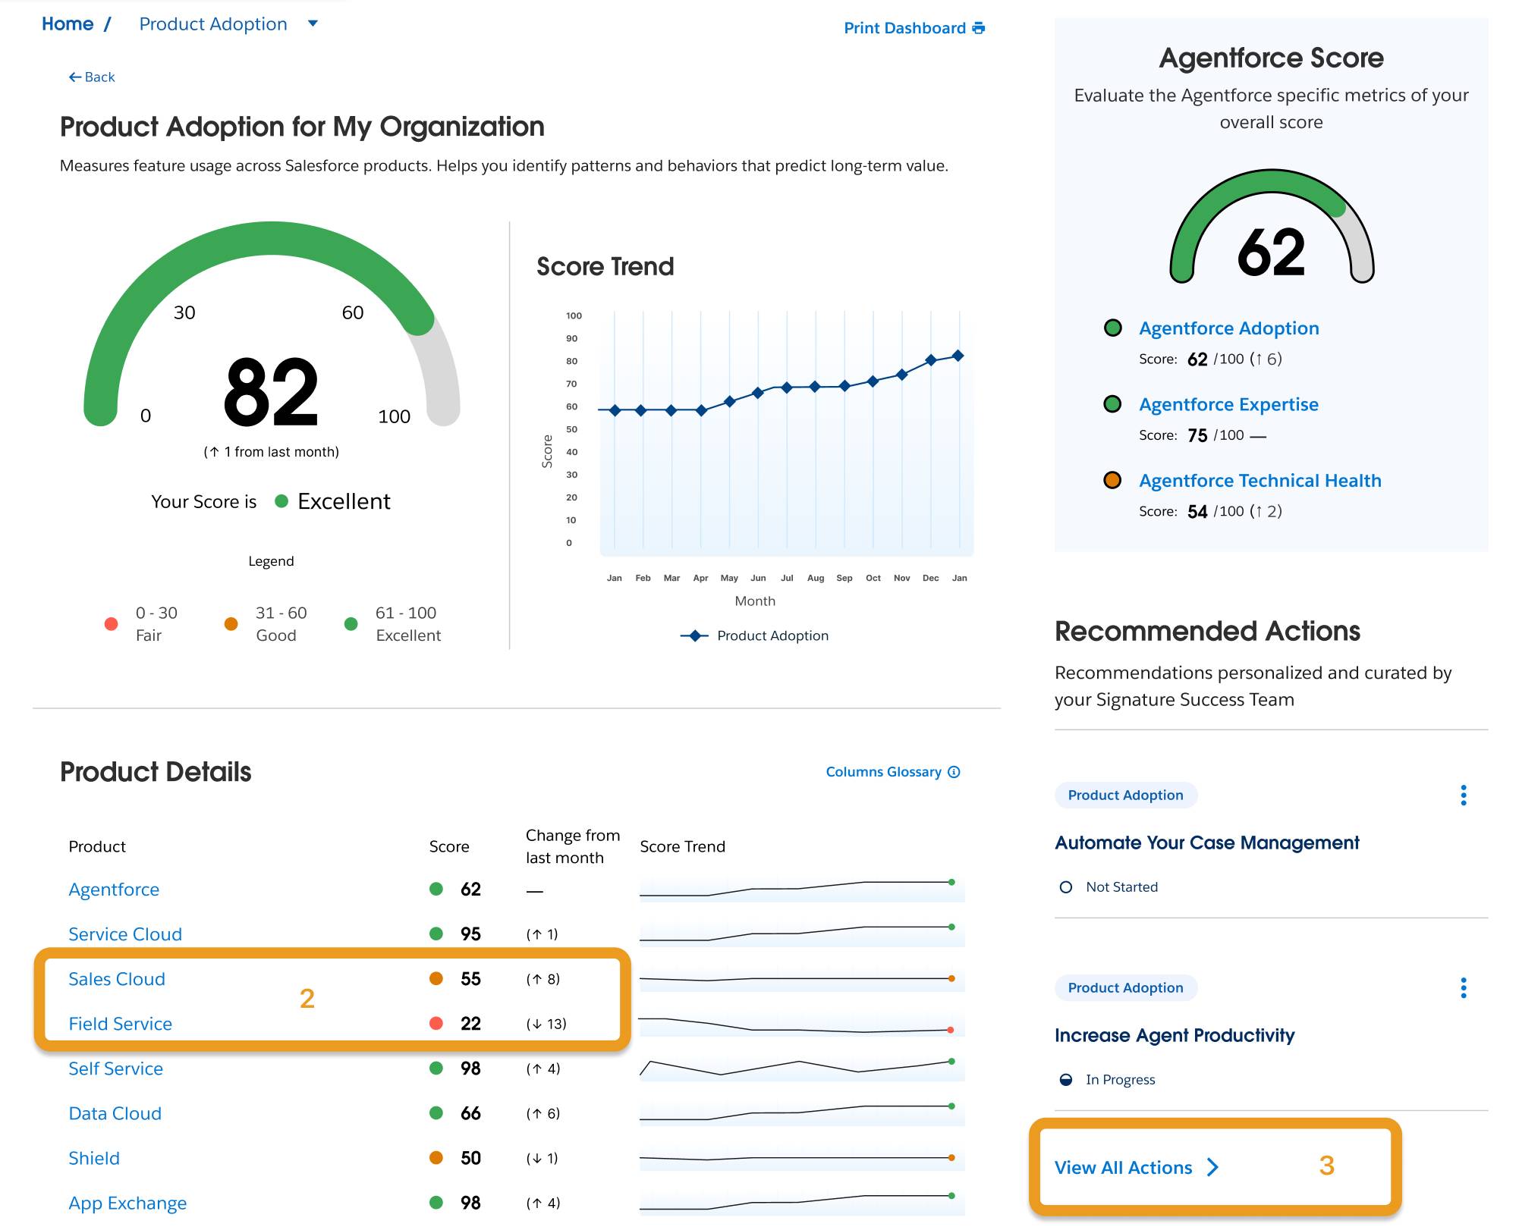Click the Product Adoption chart legend marker
Screen dimensions: 1519x1227
(x=694, y=635)
